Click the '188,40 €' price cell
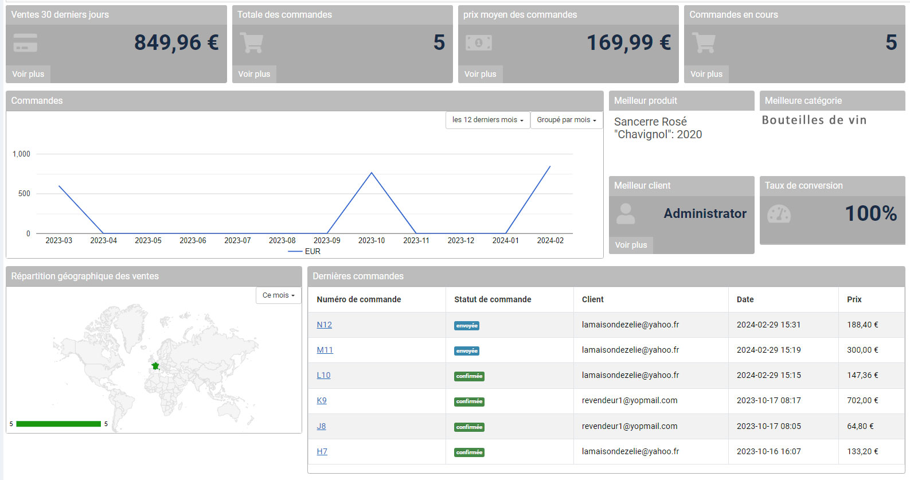Image resolution: width=910 pixels, height=480 pixels. point(862,325)
